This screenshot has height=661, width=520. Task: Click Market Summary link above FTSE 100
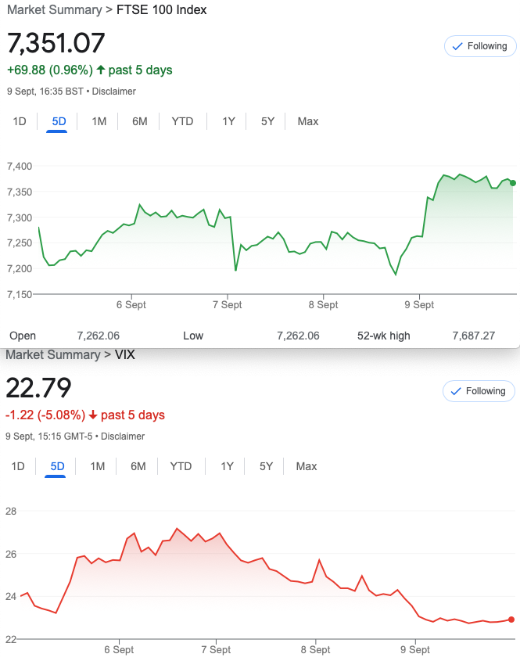(x=54, y=10)
